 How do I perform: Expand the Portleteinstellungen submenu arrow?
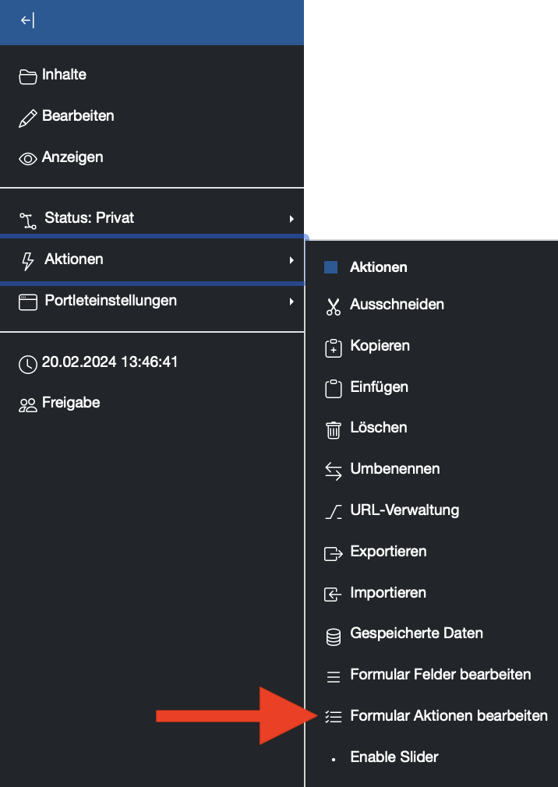[291, 302]
